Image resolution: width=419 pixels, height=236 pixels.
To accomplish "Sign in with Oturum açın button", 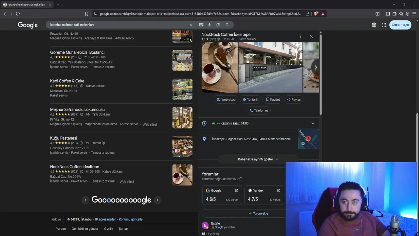I will pos(400,25).
